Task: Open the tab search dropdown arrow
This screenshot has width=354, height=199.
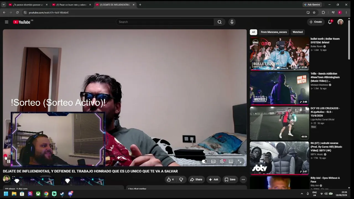Action: [4, 5]
